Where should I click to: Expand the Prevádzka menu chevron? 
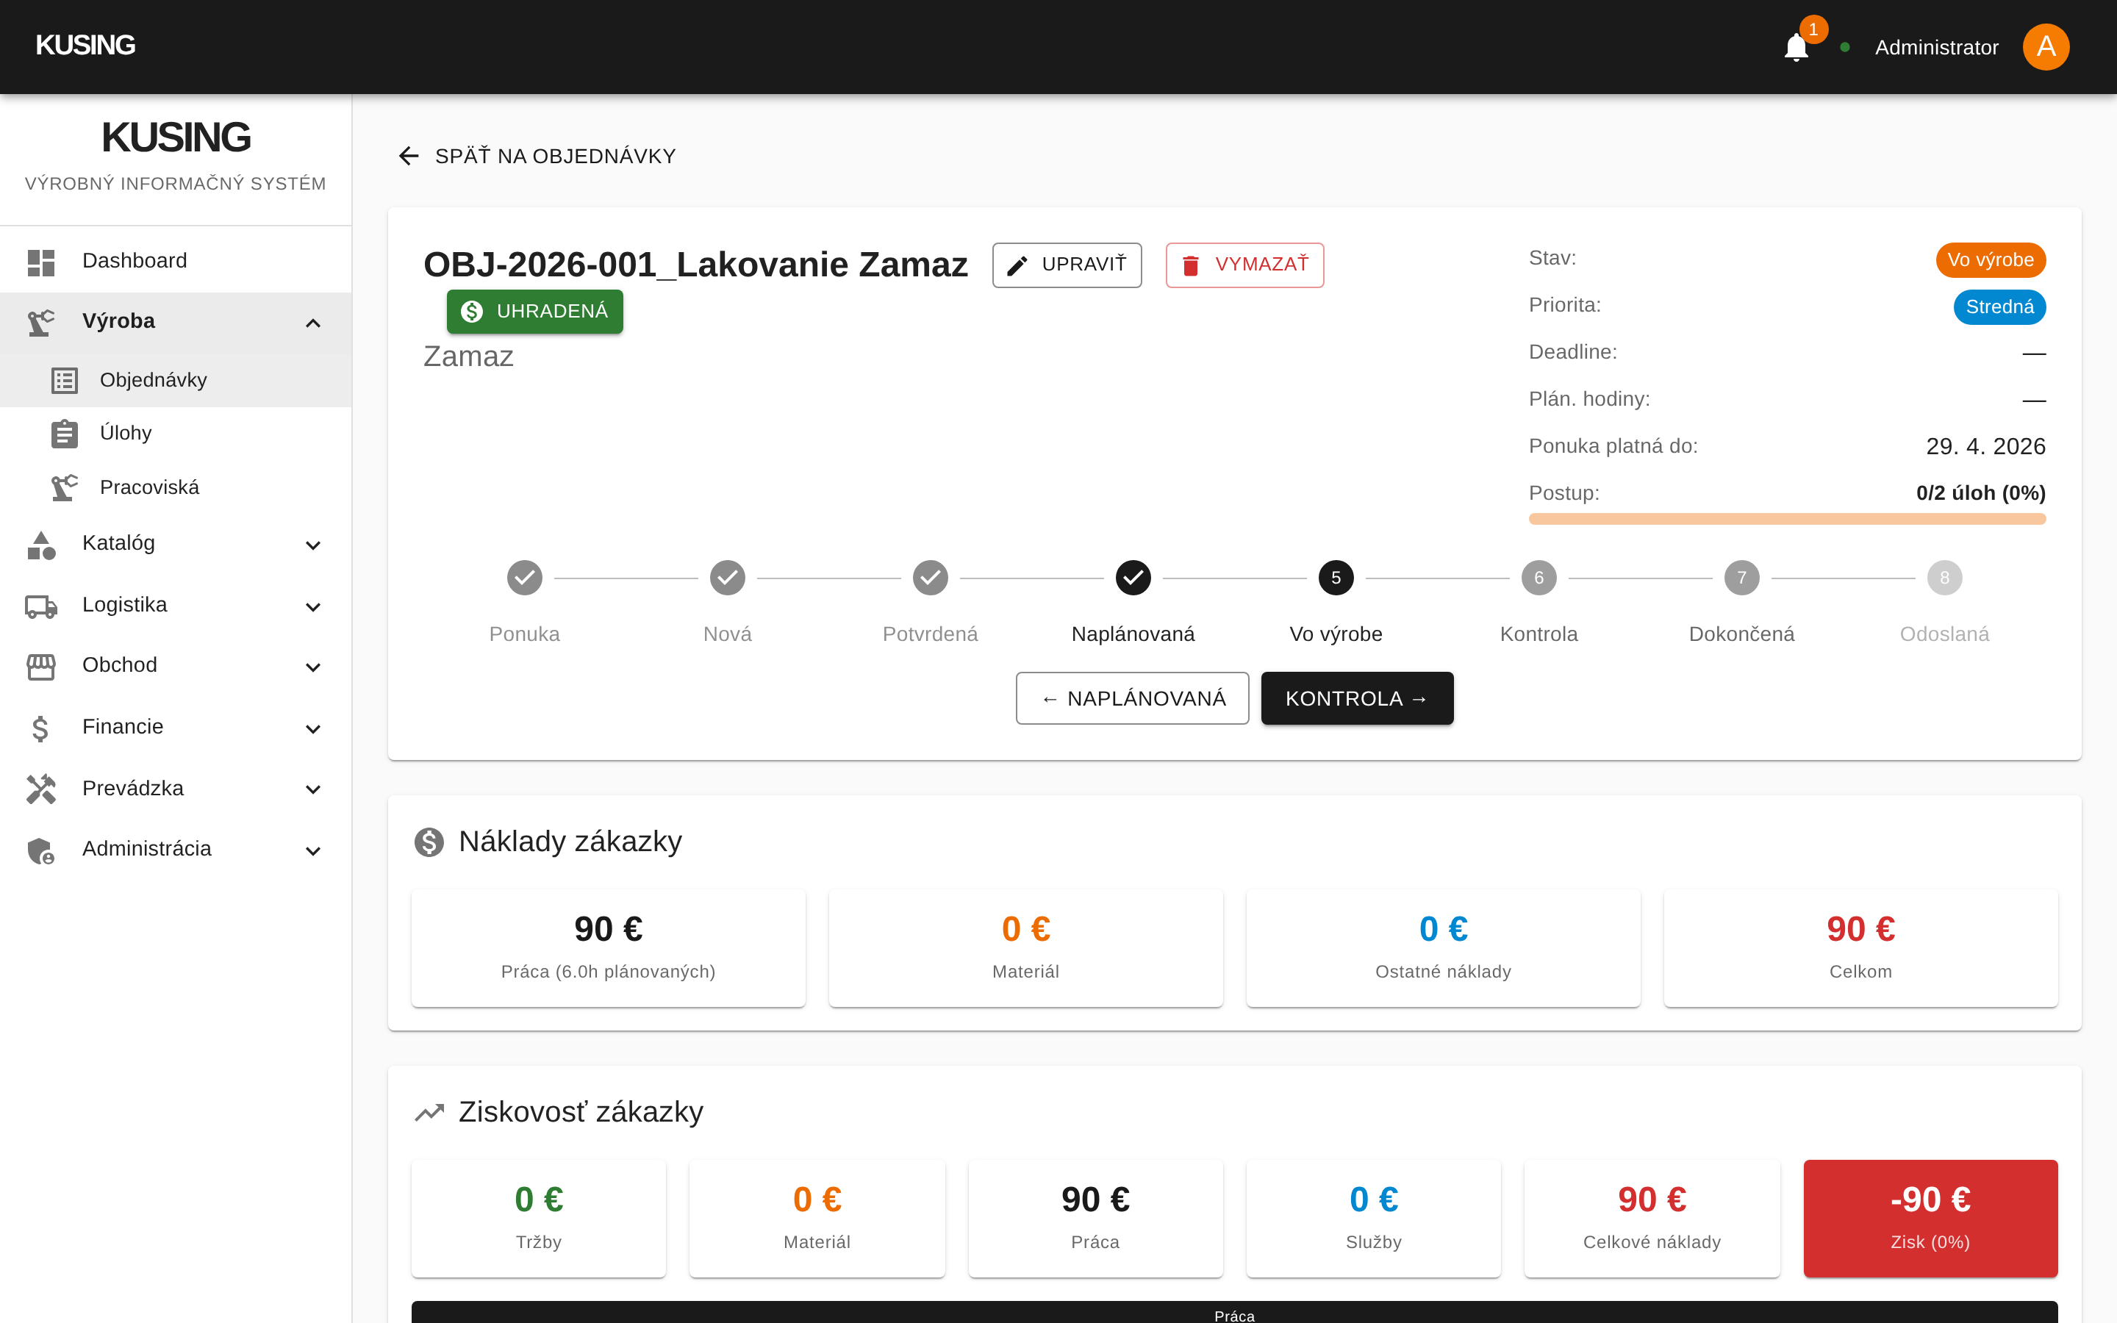(313, 789)
